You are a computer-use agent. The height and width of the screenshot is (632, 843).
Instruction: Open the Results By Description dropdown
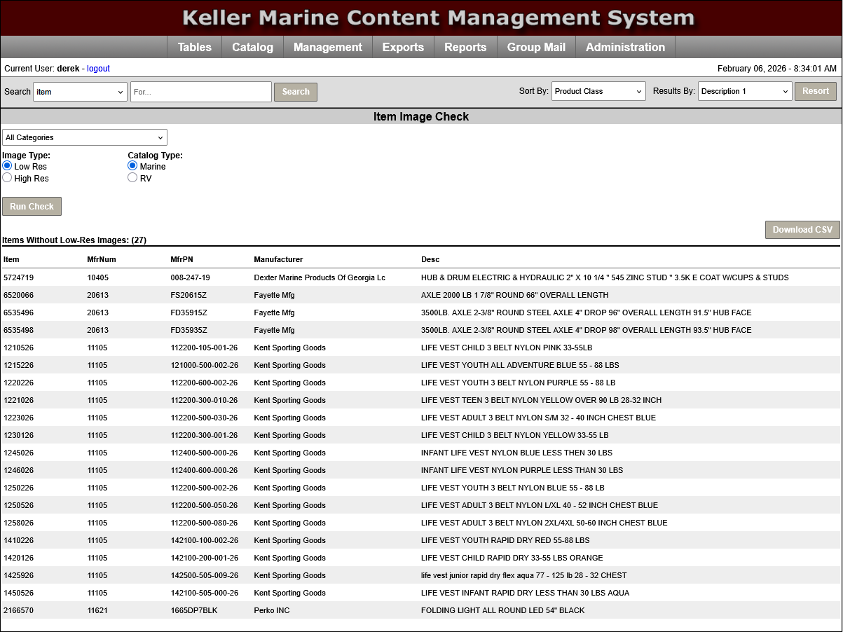coord(745,90)
